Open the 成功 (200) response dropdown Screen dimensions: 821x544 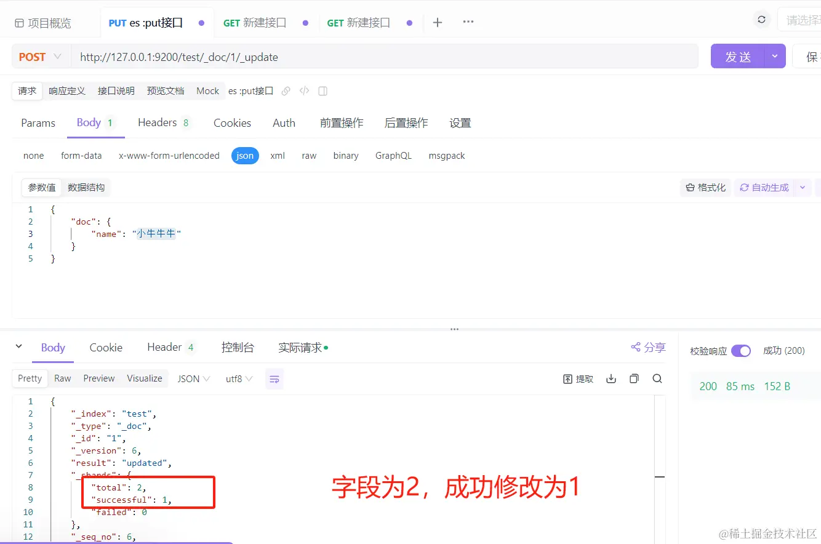784,351
